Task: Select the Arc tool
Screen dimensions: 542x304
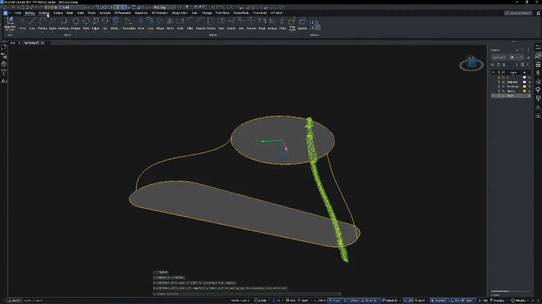Action: click(x=105, y=23)
